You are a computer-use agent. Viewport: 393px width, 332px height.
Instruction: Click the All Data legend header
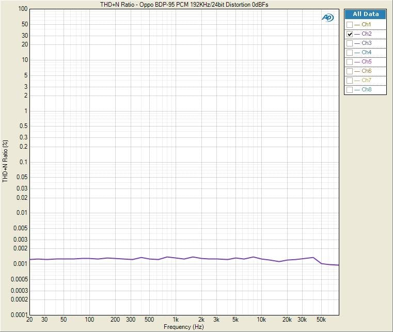pos(365,14)
